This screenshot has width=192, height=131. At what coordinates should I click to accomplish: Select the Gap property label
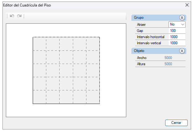point(140,31)
